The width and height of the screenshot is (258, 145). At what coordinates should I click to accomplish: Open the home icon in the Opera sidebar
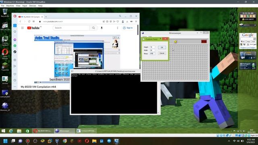[x=15, y=31]
